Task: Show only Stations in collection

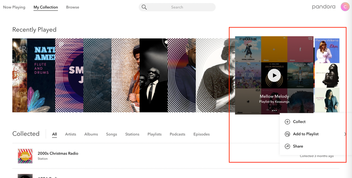Action: pos(132,134)
